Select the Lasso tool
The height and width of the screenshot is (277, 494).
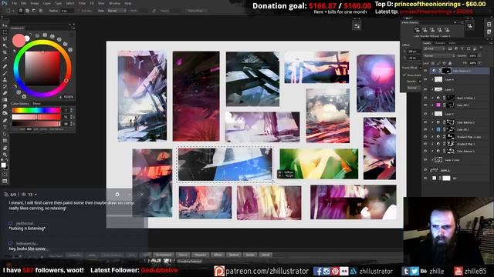click(x=5, y=39)
